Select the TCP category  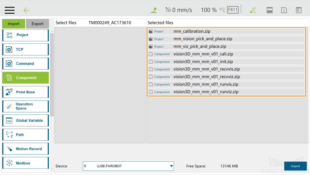(x=26, y=50)
